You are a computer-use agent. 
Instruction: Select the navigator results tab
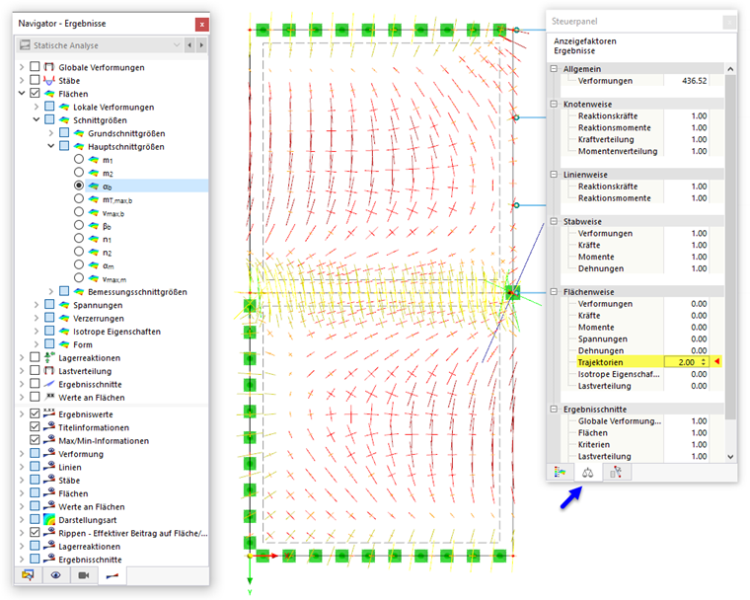pyautogui.click(x=112, y=575)
